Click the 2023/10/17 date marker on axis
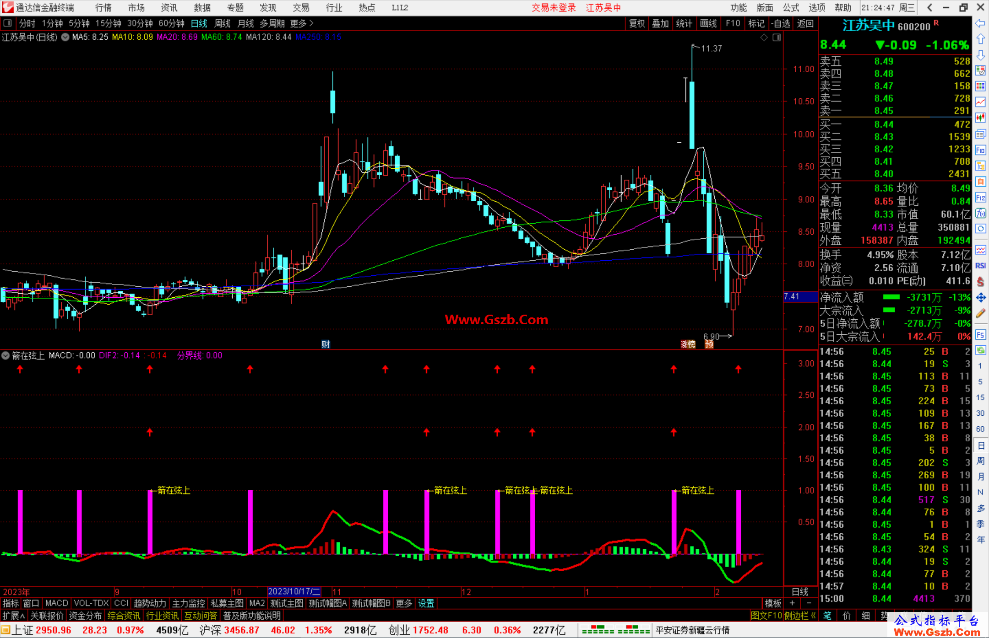Viewport: 989px width, 638px height. coord(293,591)
